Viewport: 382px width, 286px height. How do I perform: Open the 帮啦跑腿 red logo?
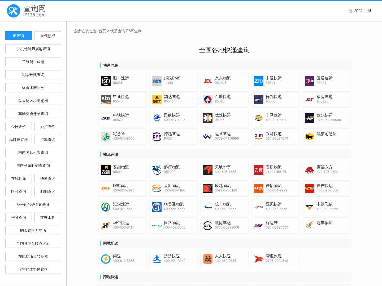pyautogui.click(x=259, y=259)
